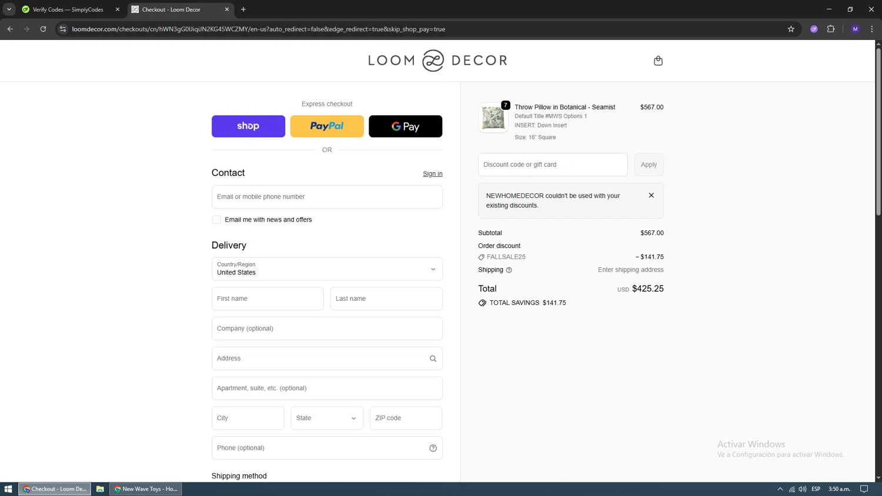This screenshot has height=496, width=882.
Task: Click the $425.25 total amount
Action: coord(647,289)
